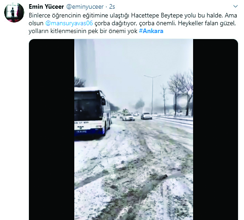Click the tweet text body

click(x=133, y=23)
